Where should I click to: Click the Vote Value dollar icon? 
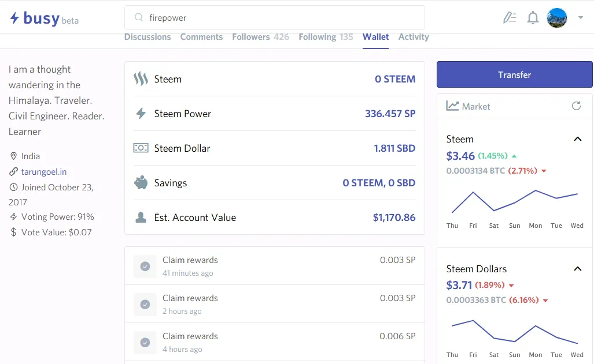tap(14, 232)
